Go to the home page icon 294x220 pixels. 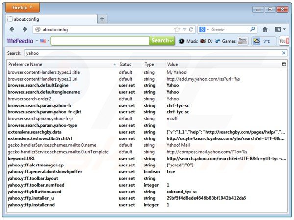pyautogui.click(x=265, y=29)
